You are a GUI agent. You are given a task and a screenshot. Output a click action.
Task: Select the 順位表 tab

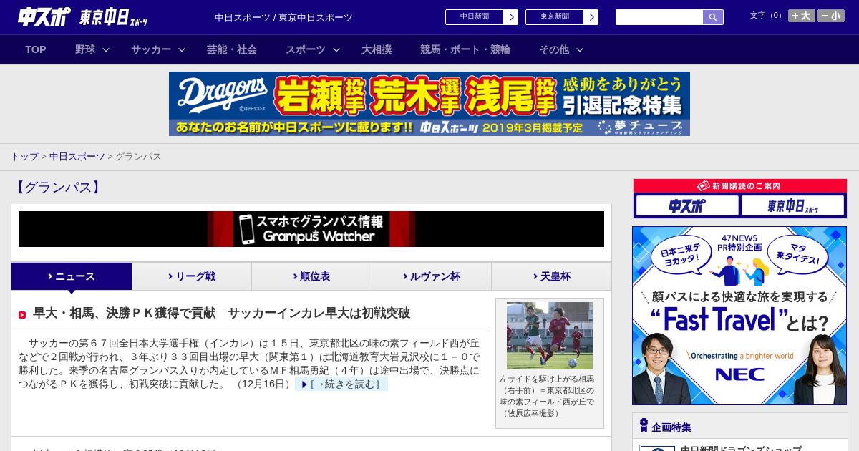click(311, 276)
